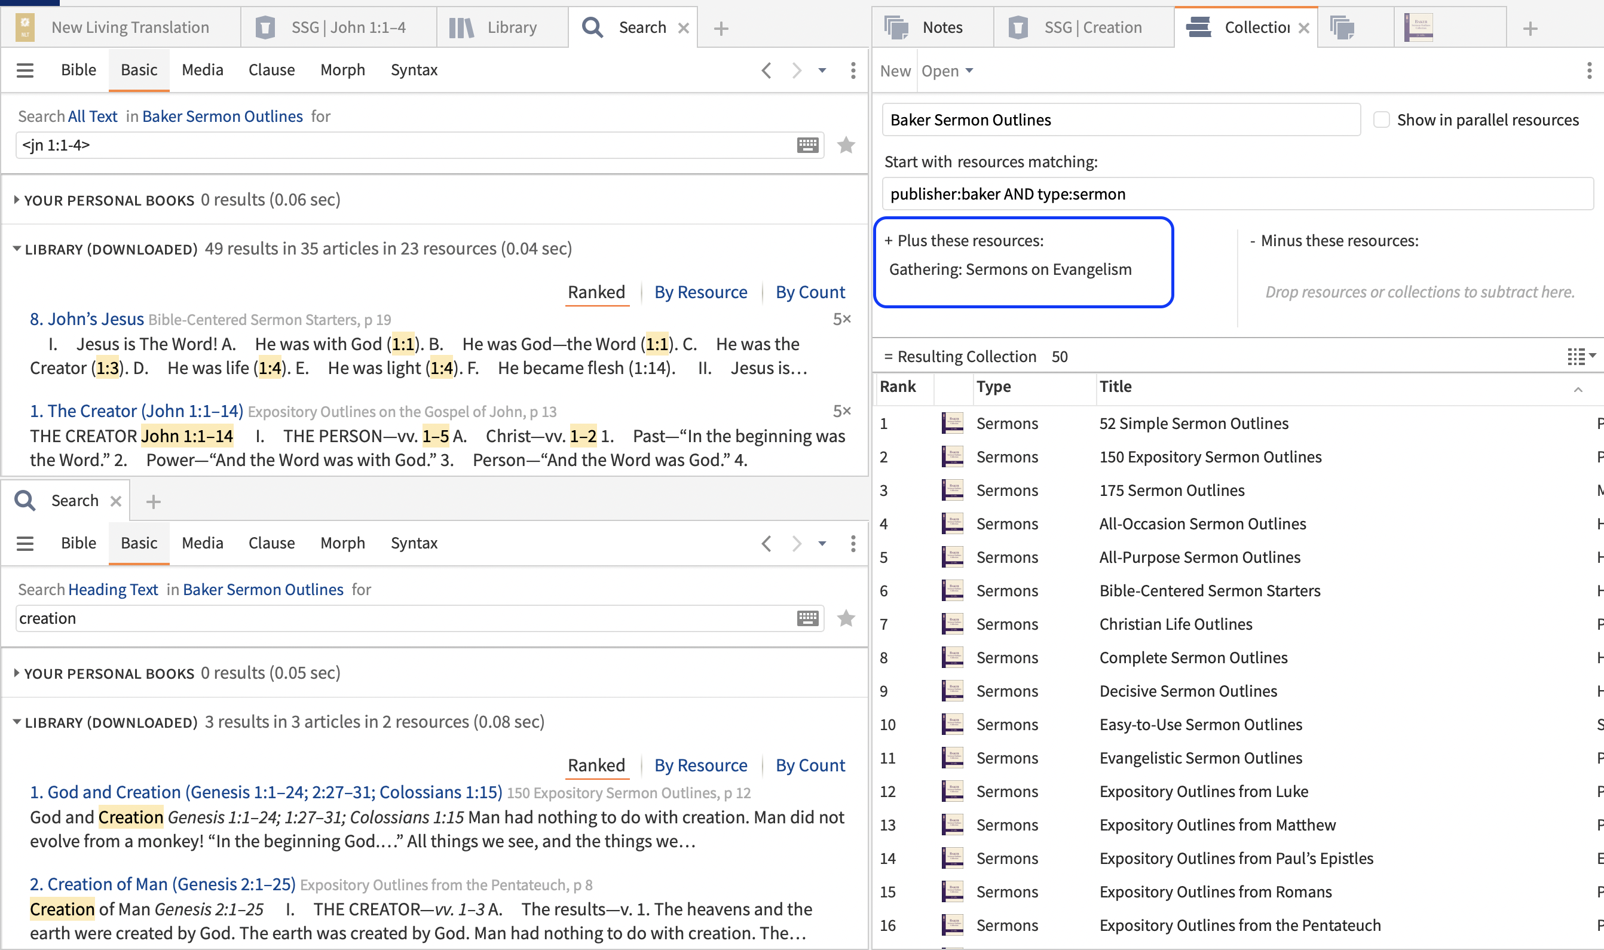
Task: Change the 'Heading Text' search field selector
Action: 113,589
